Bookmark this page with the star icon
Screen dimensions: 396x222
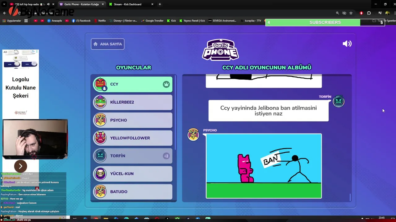point(351,13)
